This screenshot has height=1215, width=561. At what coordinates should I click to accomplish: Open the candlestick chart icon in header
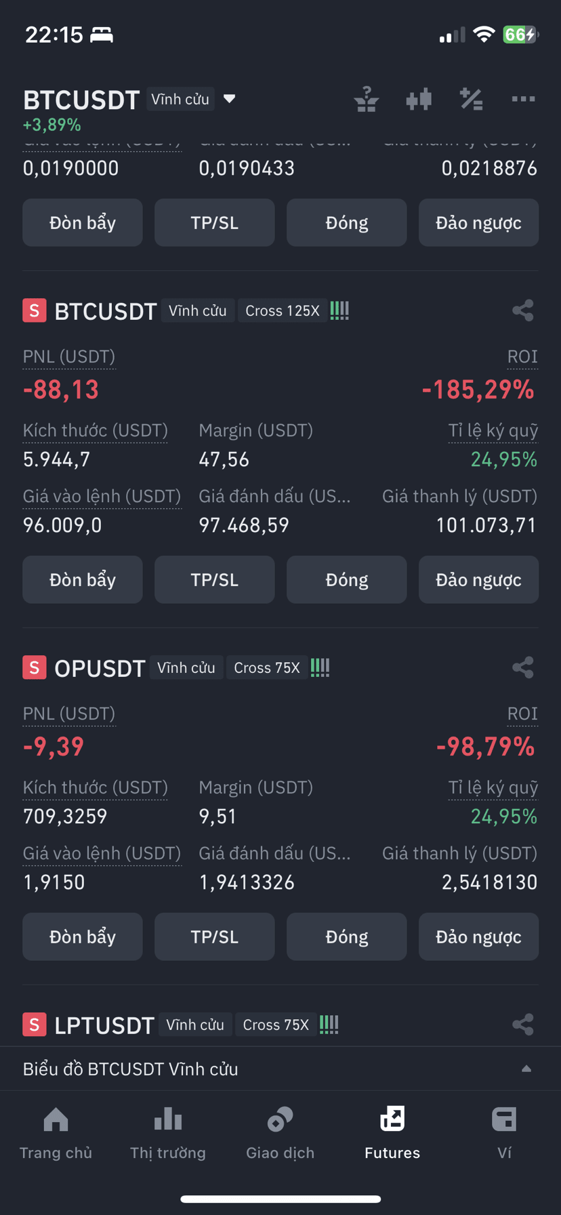coord(419,99)
